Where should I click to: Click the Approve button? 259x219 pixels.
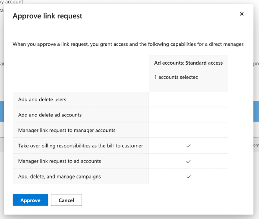coord(30,200)
